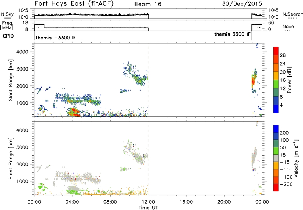Image resolution: width=303 pixels, height=210 pixels.
Task: Click the Velocity [m s⁻¹] colorbar title
Action: [x=296, y=158]
